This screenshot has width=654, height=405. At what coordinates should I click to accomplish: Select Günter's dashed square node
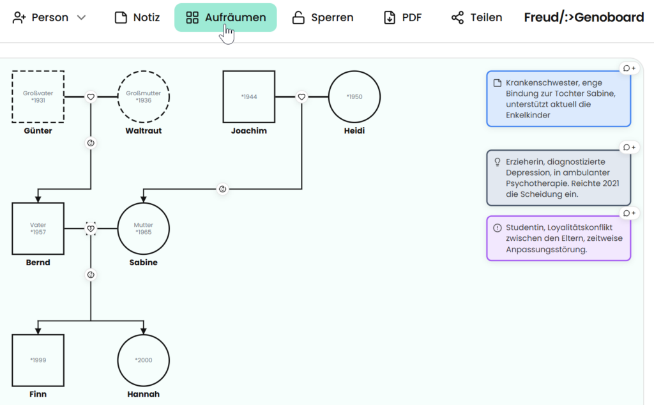pos(38,96)
